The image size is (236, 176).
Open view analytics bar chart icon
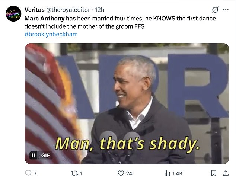[168, 173]
